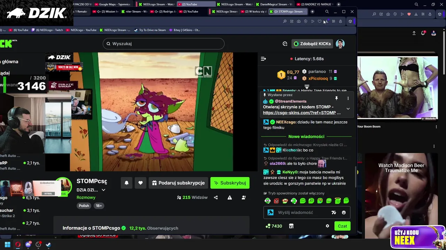Image resolution: width=446 pixels, height=250 pixels.
Task: Open the channel points shop icon
Action: (x=291, y=226)
